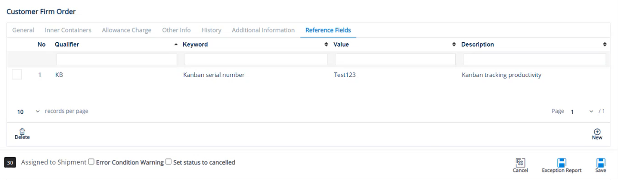Switch to the General tab
This screenshot has height=180, width=618.
pyautogui.click(x=23, y=30)
